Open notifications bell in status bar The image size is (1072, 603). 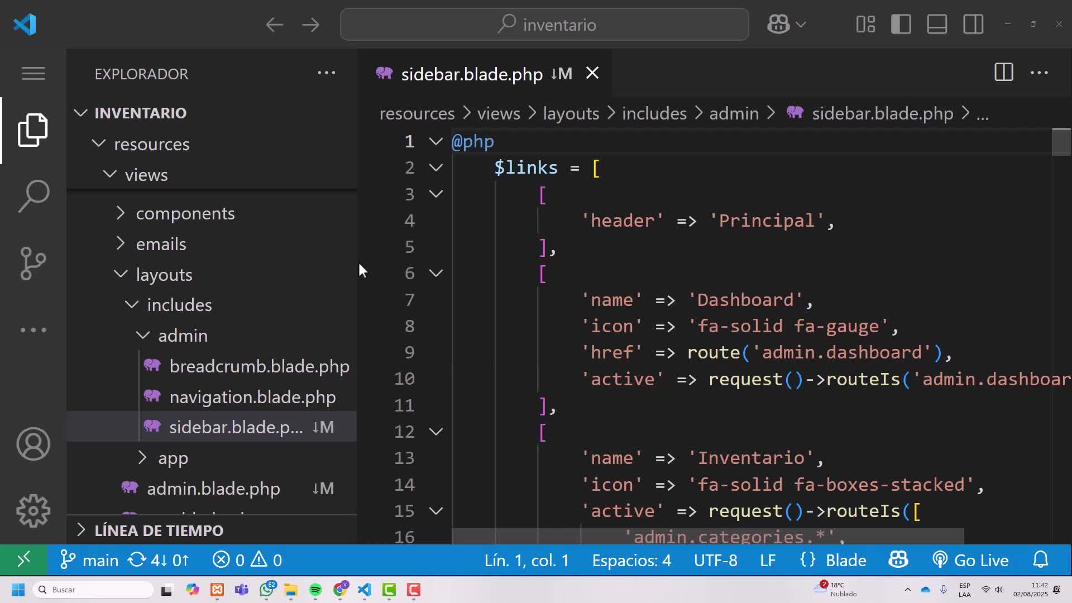point(1041,559)
